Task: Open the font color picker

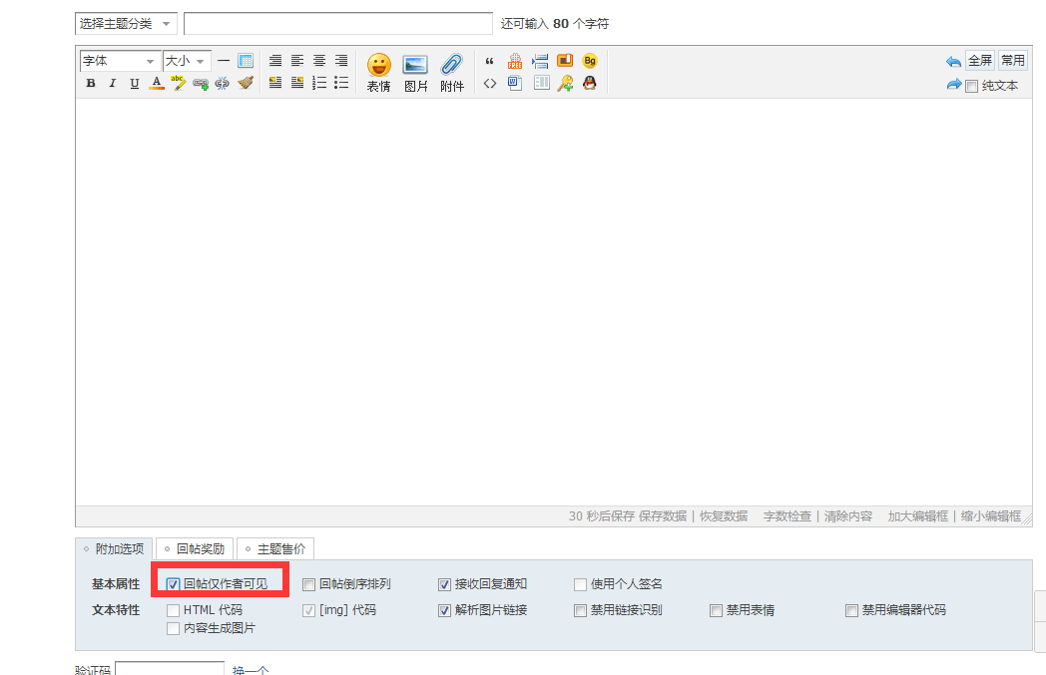Action: click(x=157, y=84)
